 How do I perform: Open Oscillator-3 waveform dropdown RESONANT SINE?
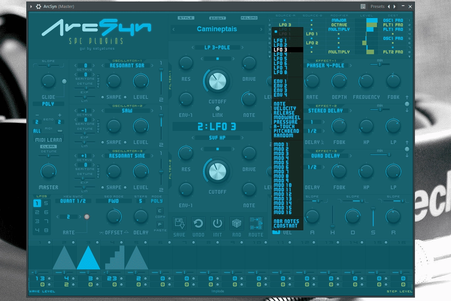click(x=127, y=156)
